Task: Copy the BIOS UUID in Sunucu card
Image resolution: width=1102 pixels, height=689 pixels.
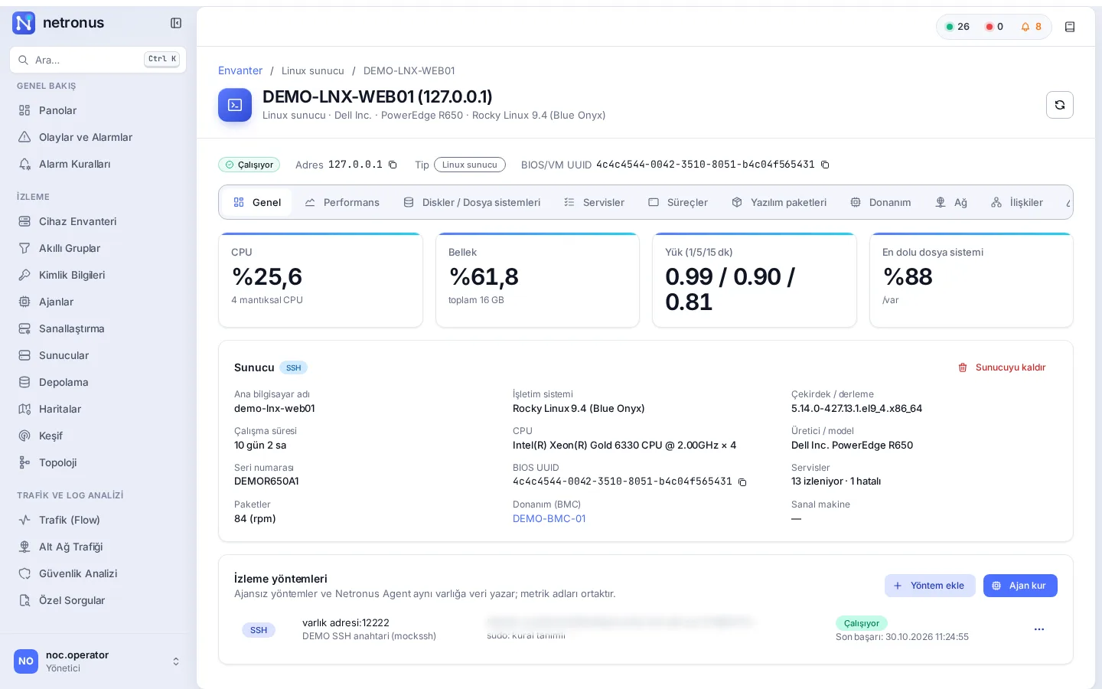Action: (x=742, y=482)
